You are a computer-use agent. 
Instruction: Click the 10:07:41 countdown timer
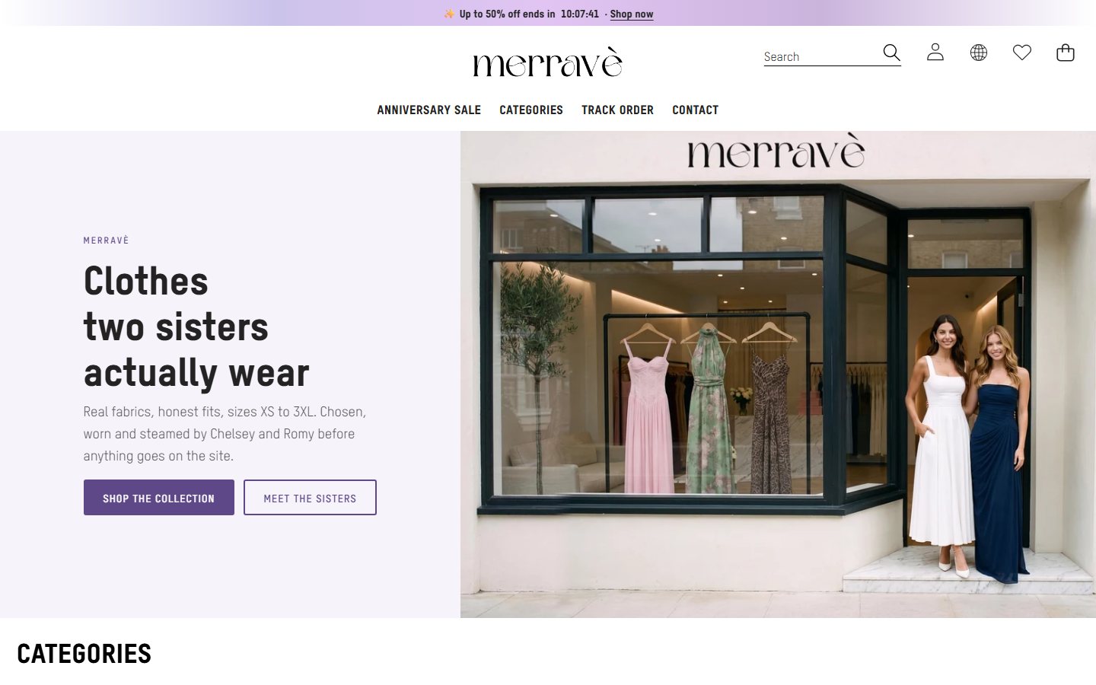click(580, 14)
